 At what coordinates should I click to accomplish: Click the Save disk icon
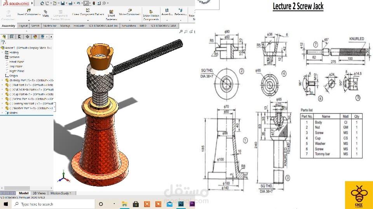coord(63,3)
